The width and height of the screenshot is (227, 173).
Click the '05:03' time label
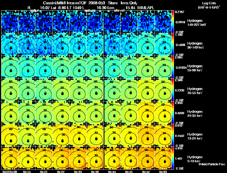point(163,172)
